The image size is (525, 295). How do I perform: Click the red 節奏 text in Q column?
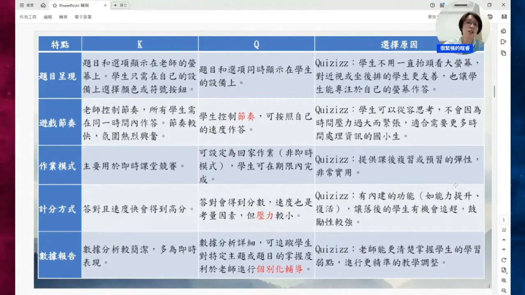pos(247,117)
